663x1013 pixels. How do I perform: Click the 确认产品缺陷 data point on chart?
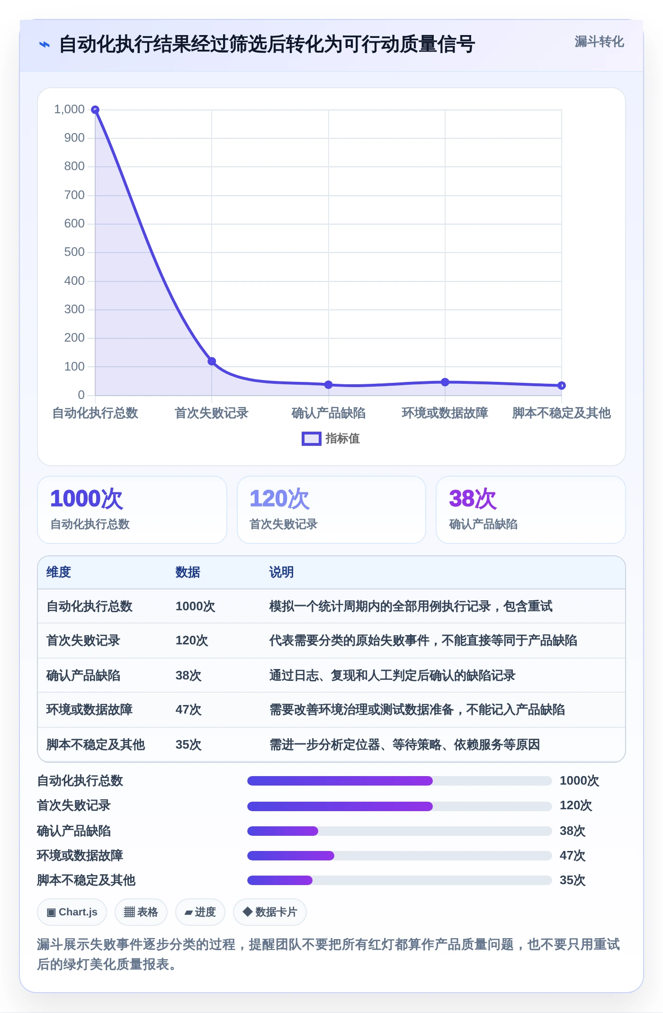click(x=328, y=385)
